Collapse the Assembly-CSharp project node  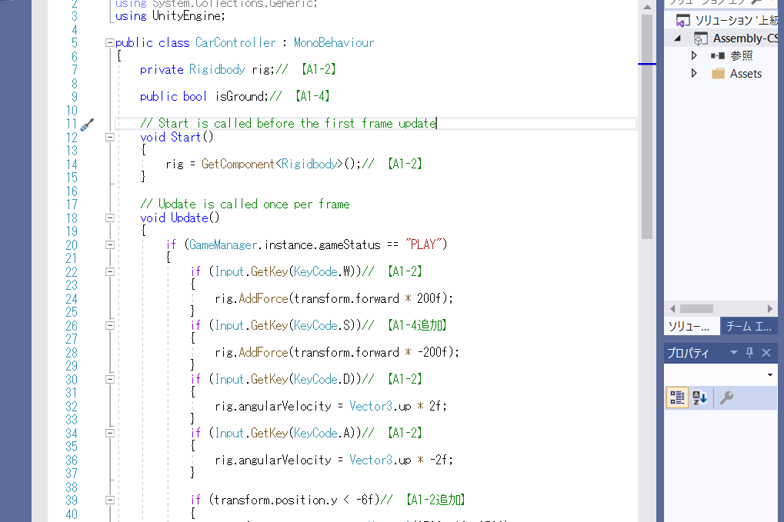[678, 38]
